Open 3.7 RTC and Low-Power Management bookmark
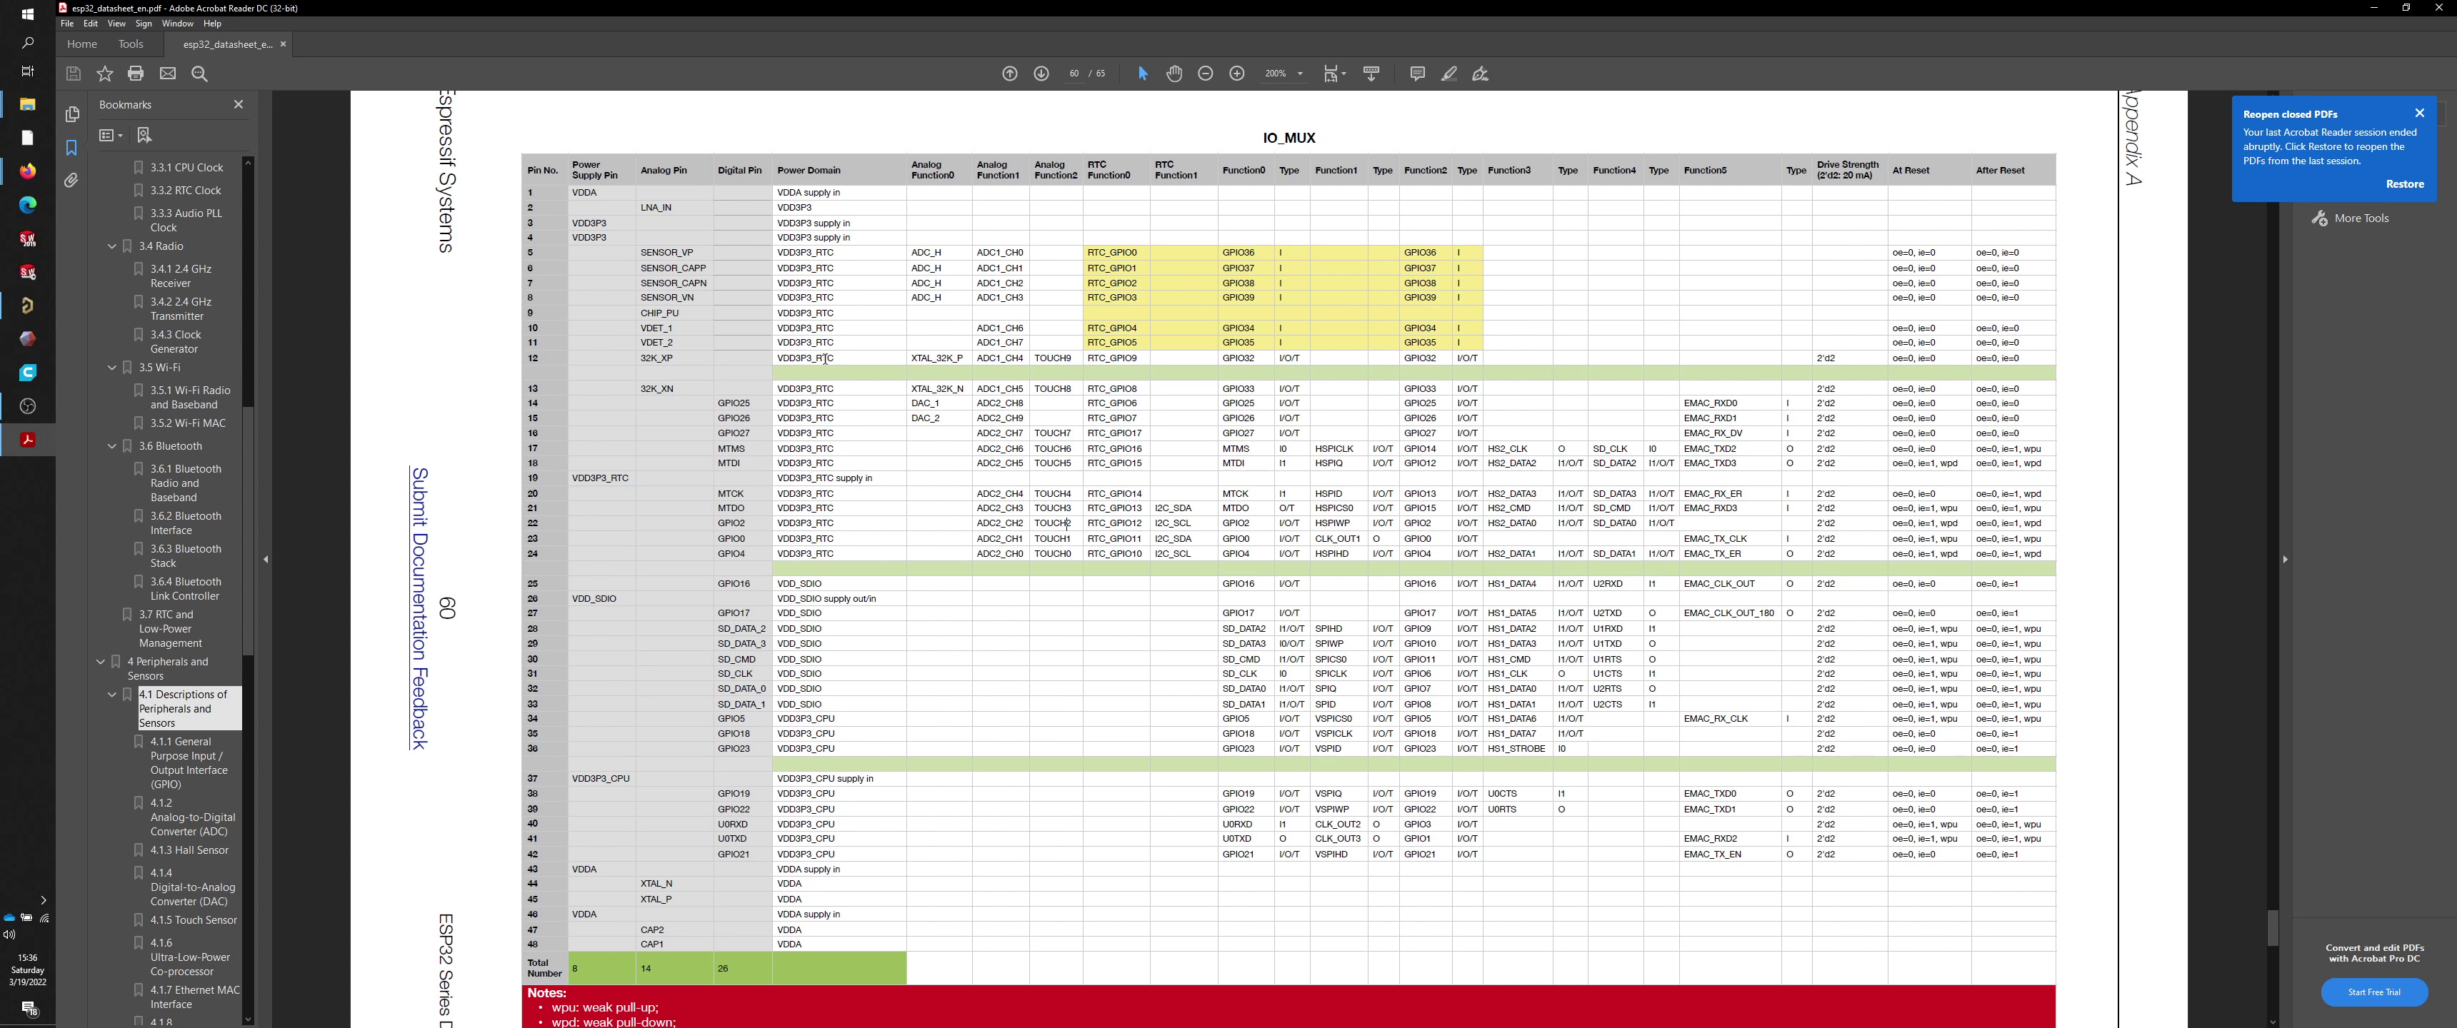Viewport: 2457px width, 1028px height. pos(171,628)
